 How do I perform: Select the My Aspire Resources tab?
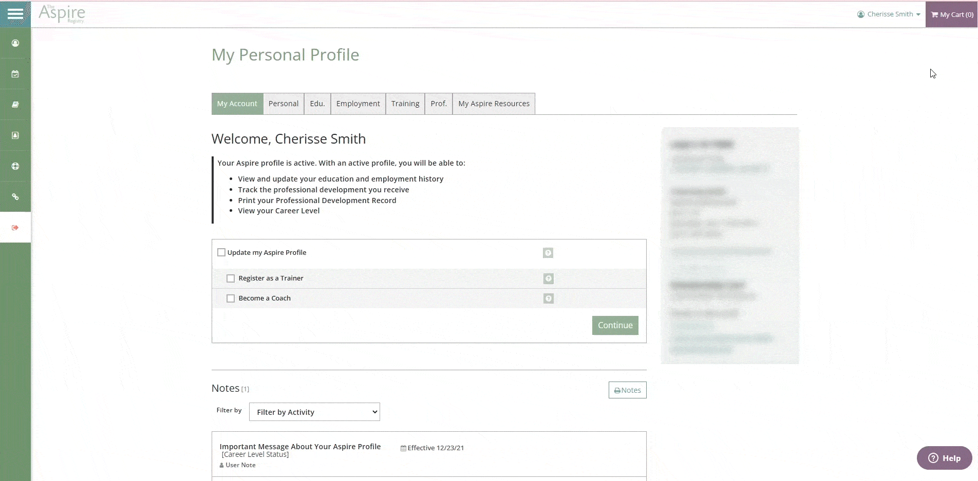click(494, 104)
